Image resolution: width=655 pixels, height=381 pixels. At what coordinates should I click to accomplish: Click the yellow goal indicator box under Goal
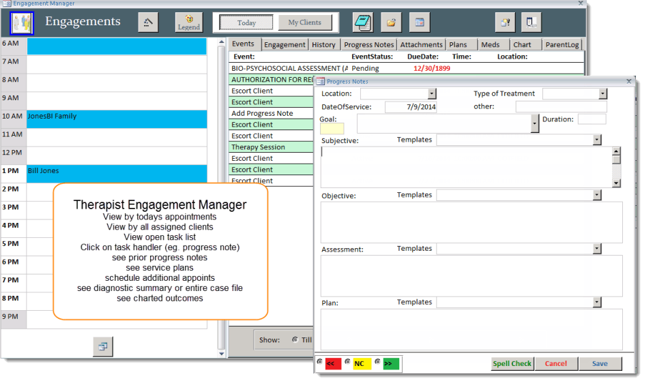tap(332, 129)
